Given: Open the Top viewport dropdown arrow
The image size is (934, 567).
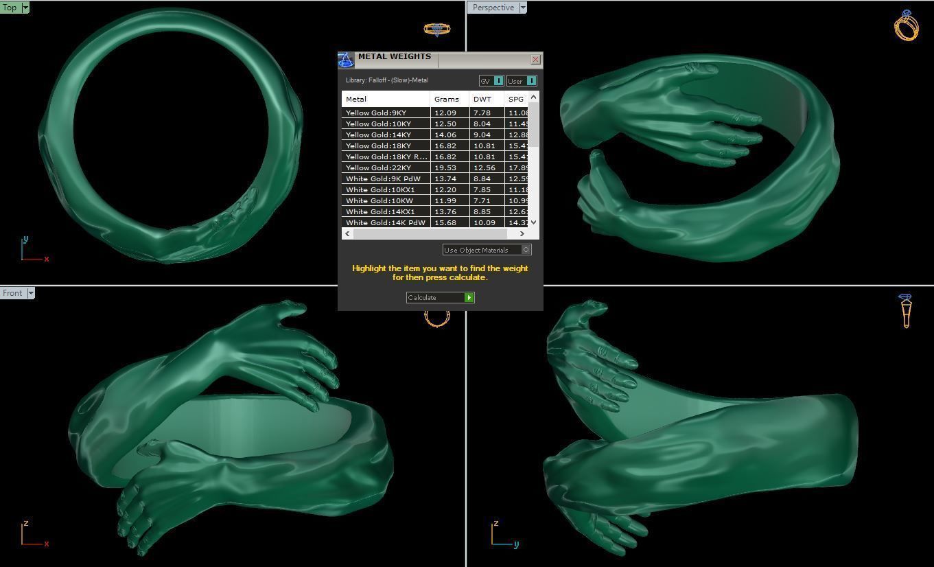Looking at the screenshot, I should point(25,8).
